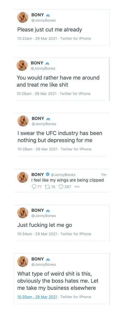Image resolution: width=118 pixels, height=312 pixels.
Task: Like the 'wings are being clipped' tweet
Action: pos(61,187)
